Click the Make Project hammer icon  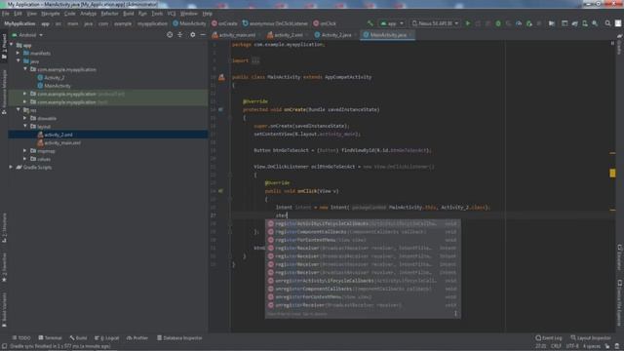370,23
